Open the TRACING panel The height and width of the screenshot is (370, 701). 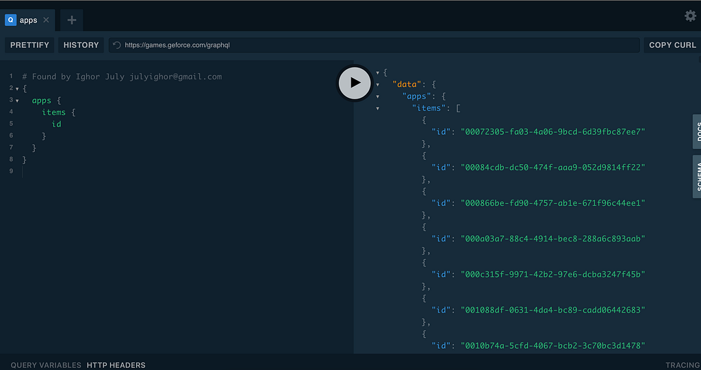pos(683,365)
